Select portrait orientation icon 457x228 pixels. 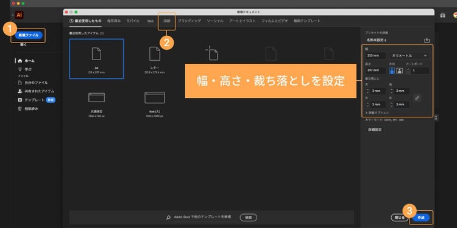tap(392, 71)
